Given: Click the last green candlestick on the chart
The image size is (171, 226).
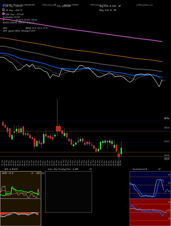Looking at the screenshot, I should [121, 151].
